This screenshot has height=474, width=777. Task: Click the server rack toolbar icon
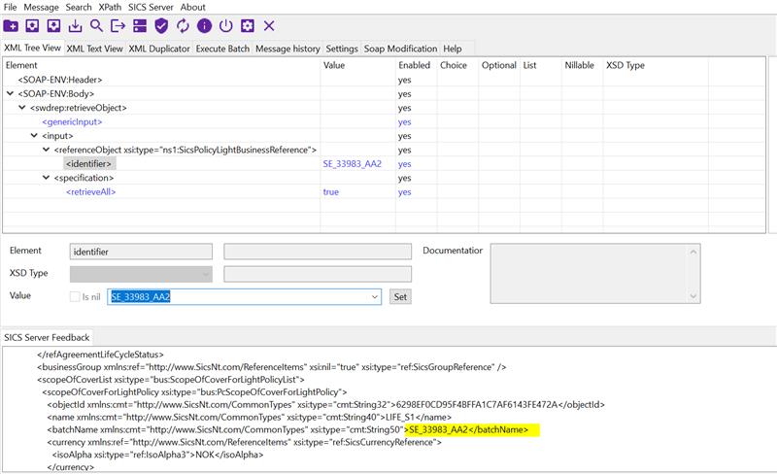point(140,25)
